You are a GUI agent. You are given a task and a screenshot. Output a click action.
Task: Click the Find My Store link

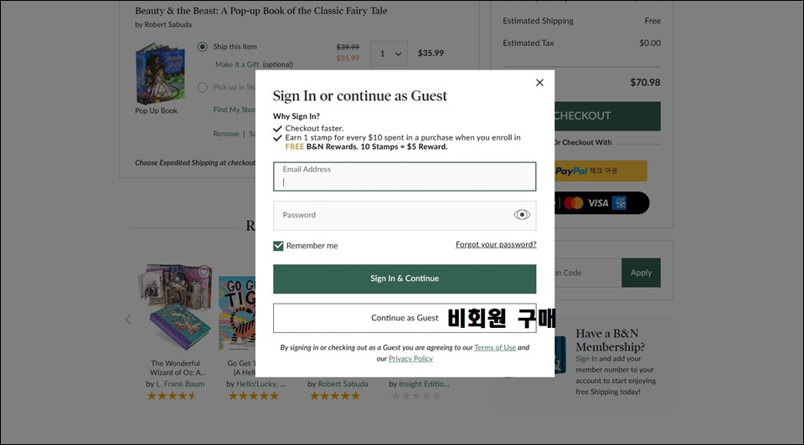234,110
